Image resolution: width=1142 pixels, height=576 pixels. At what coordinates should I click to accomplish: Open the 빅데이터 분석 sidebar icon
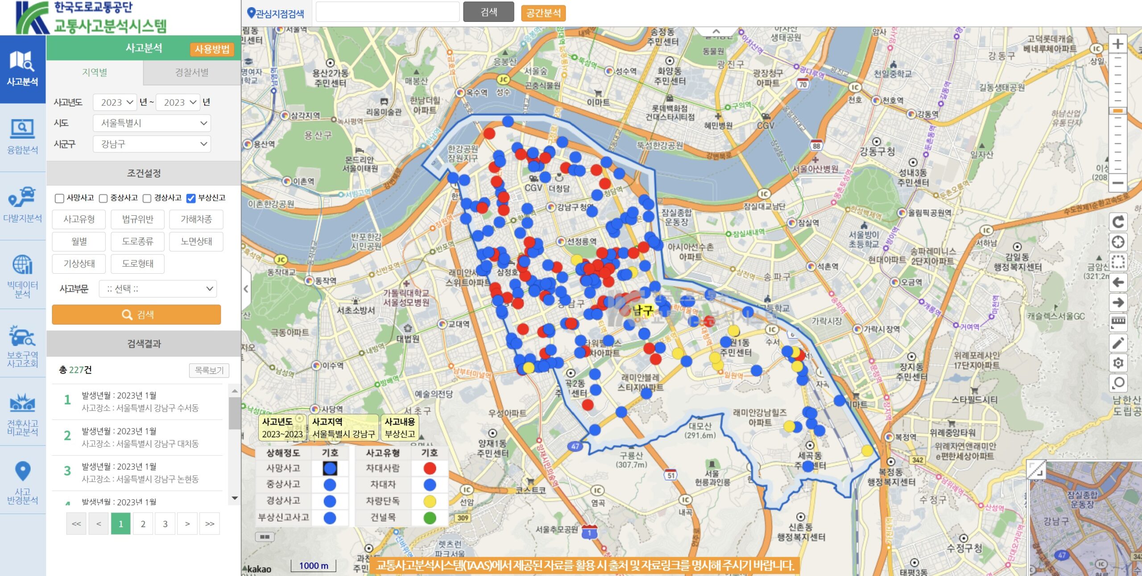22,274
